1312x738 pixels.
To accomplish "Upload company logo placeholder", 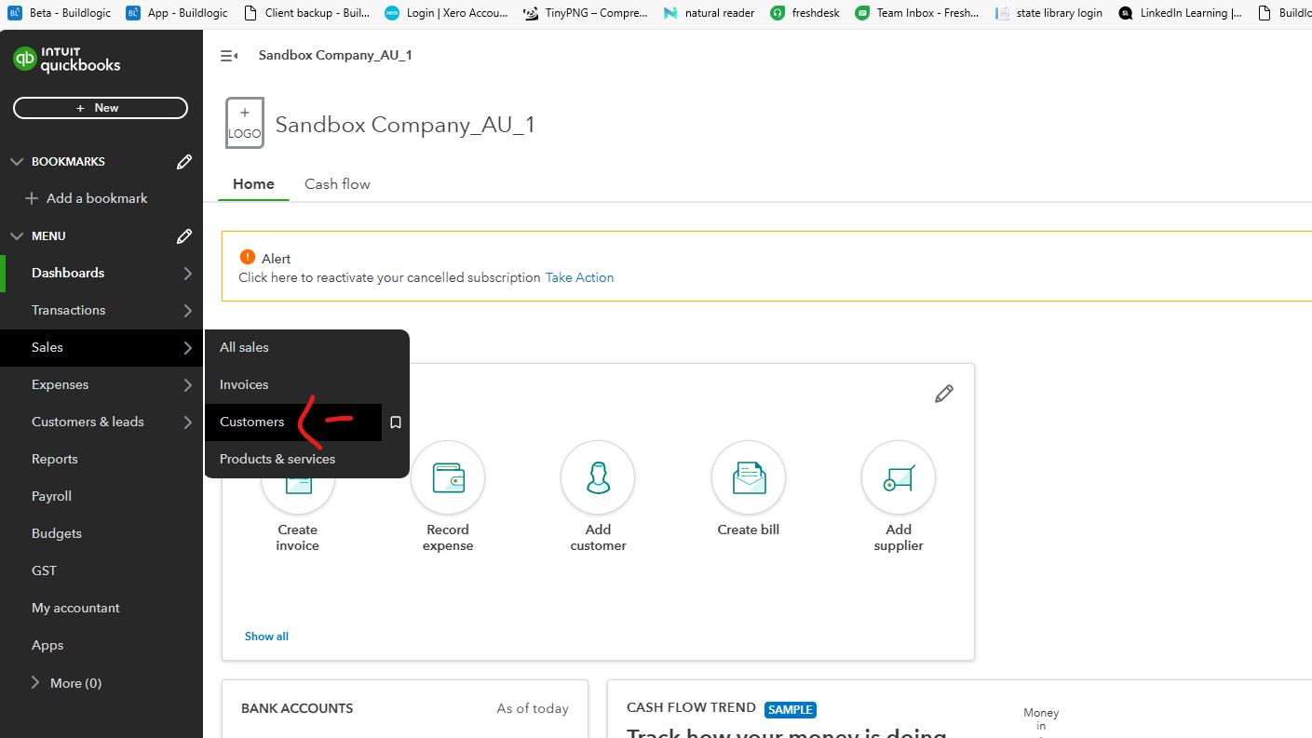I will [x=245, y=123].
